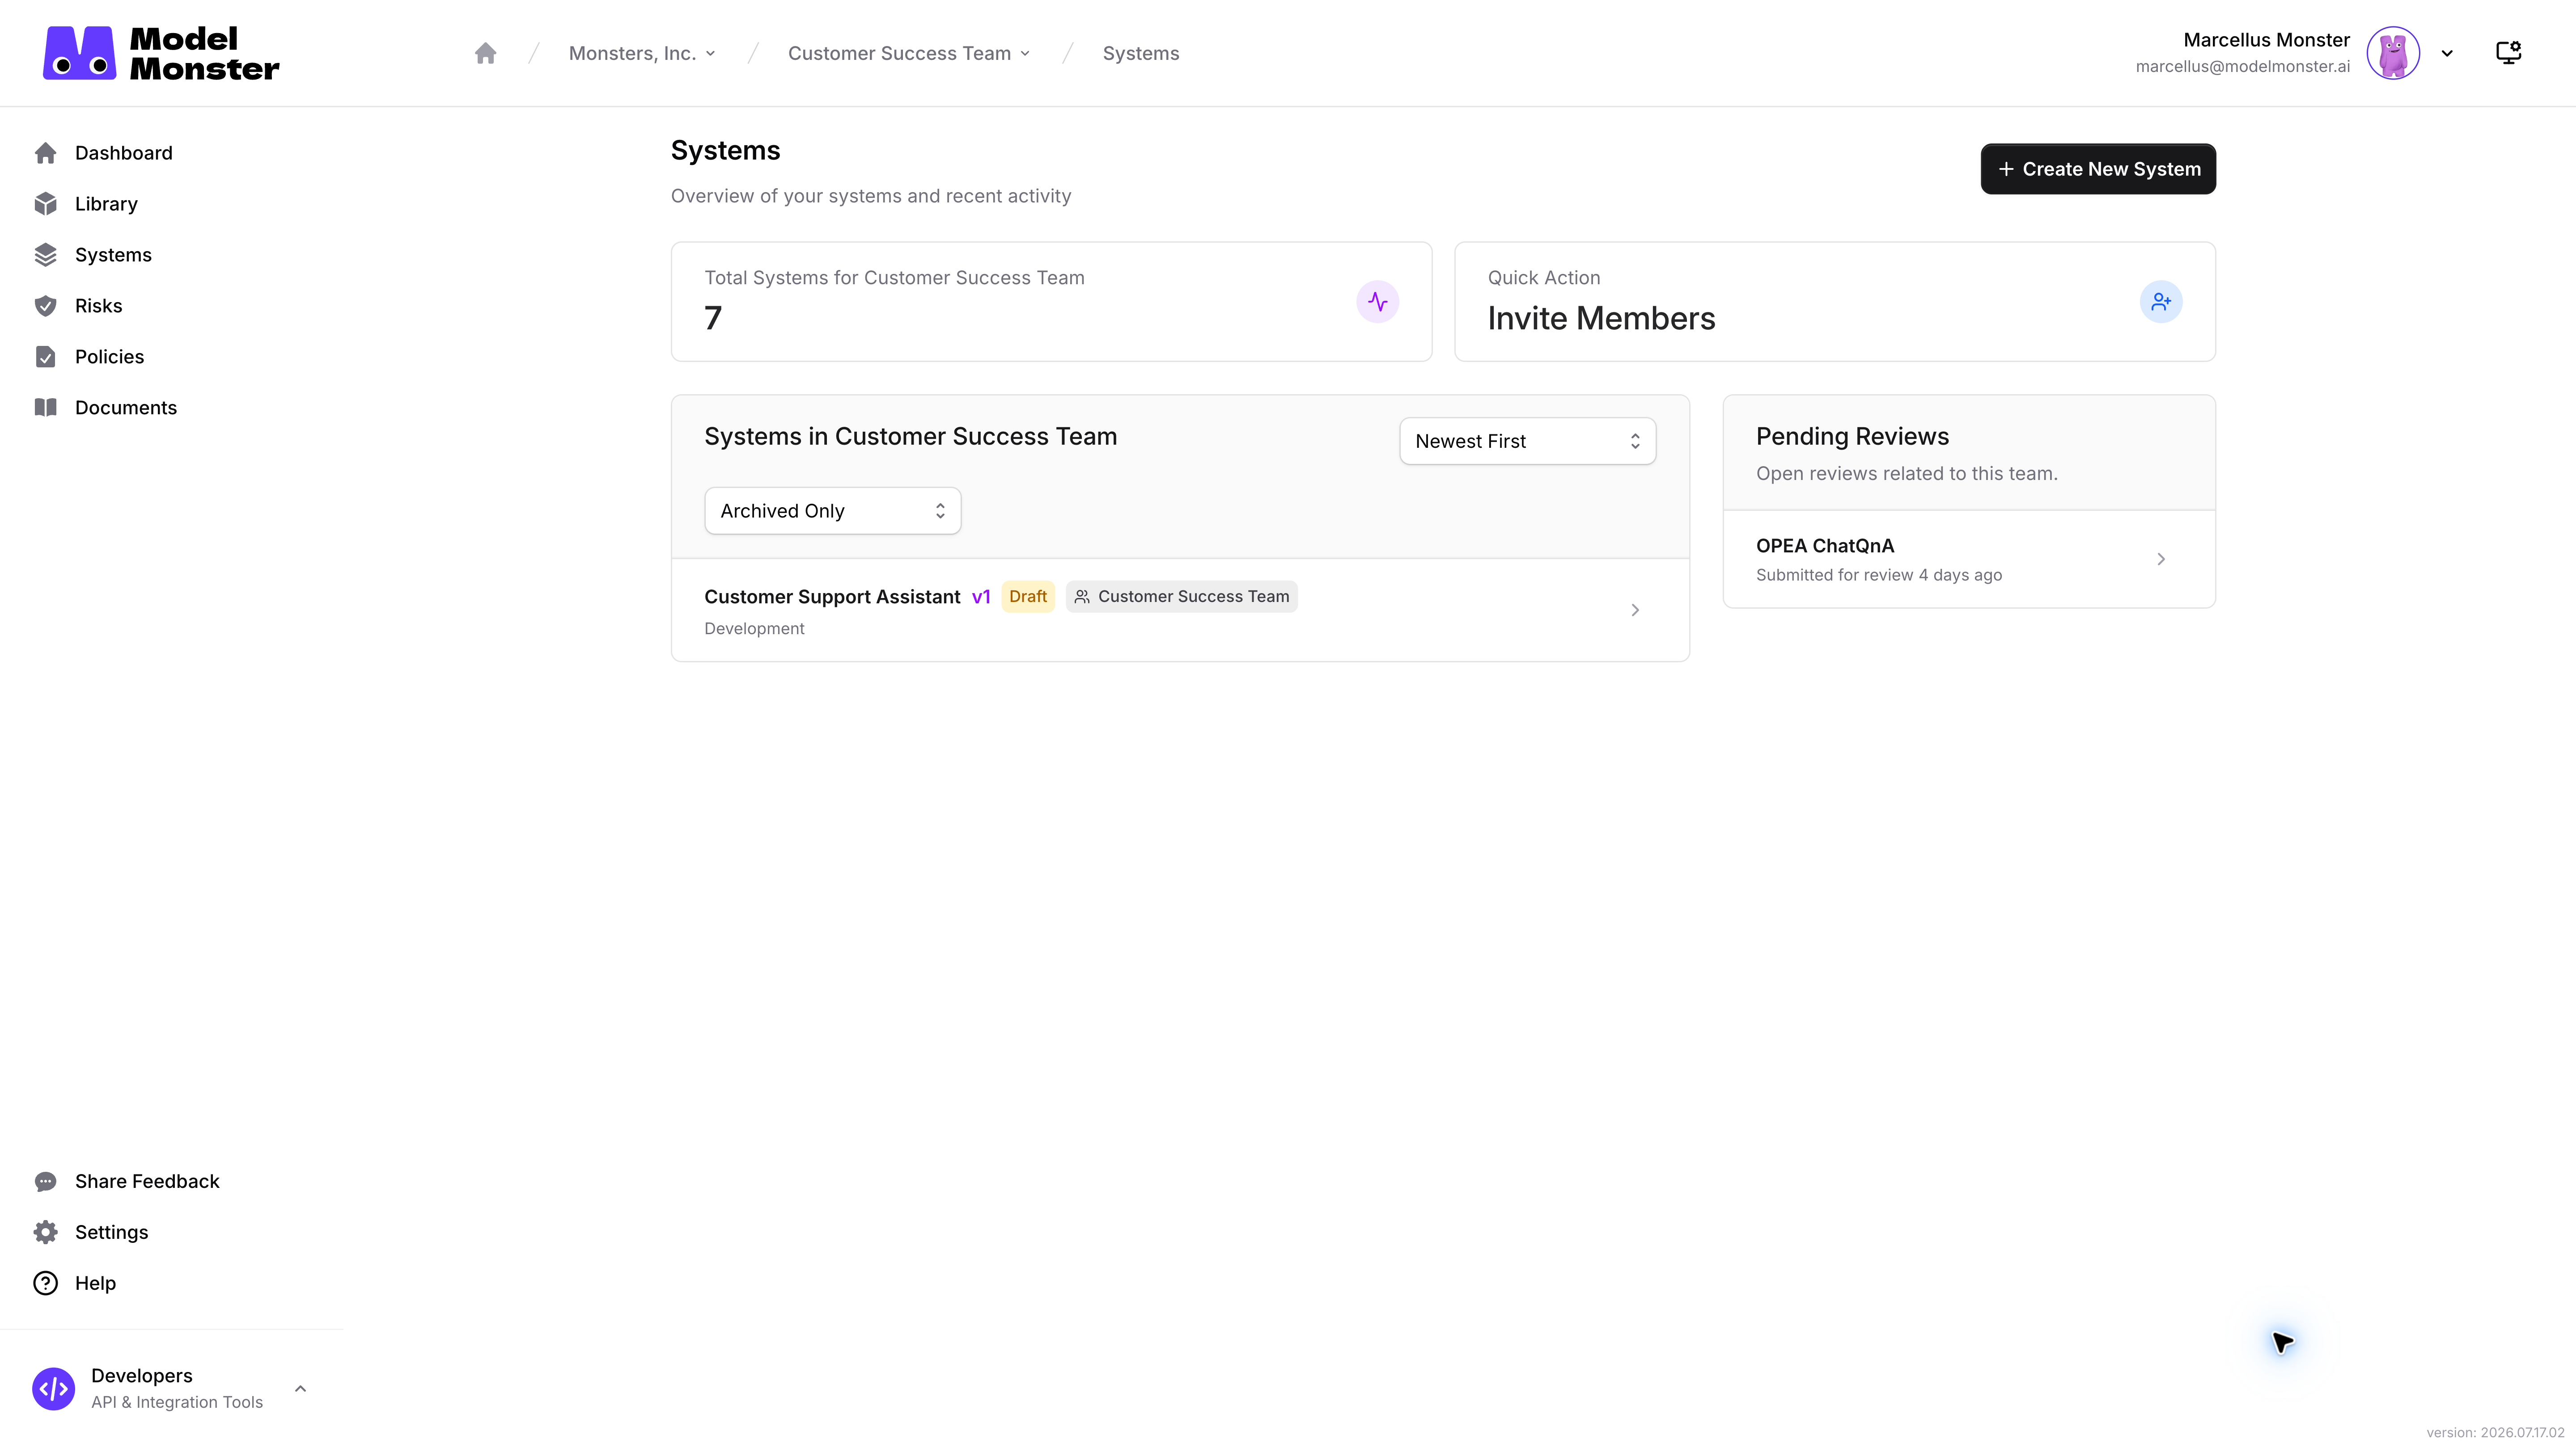Click the Developers code icon
2576x1448 pixels.
[x=54, y=1389]
